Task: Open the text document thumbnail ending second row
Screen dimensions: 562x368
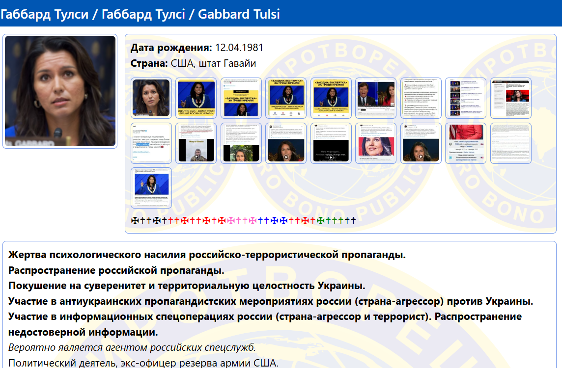Action: point(510,143)
